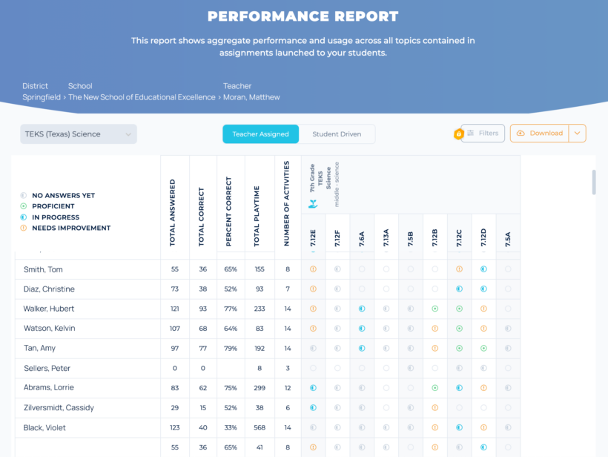This screenshot has height=457, width=608.
Task: Select the 7.13A standard column header
Action: tap(386, 237)
